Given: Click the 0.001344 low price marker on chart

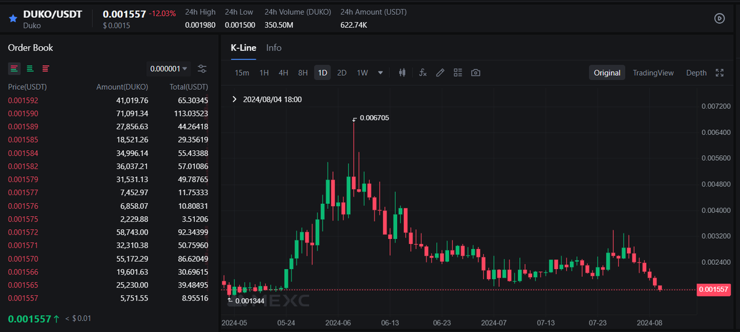Looking at the screenshot, I should click(249, 301).
